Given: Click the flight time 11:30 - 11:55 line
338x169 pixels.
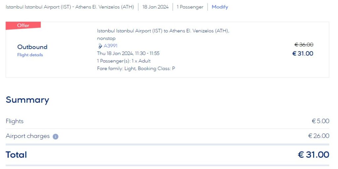Looking at the screenshot, I should pyautogui.click(x=128, y=53).
